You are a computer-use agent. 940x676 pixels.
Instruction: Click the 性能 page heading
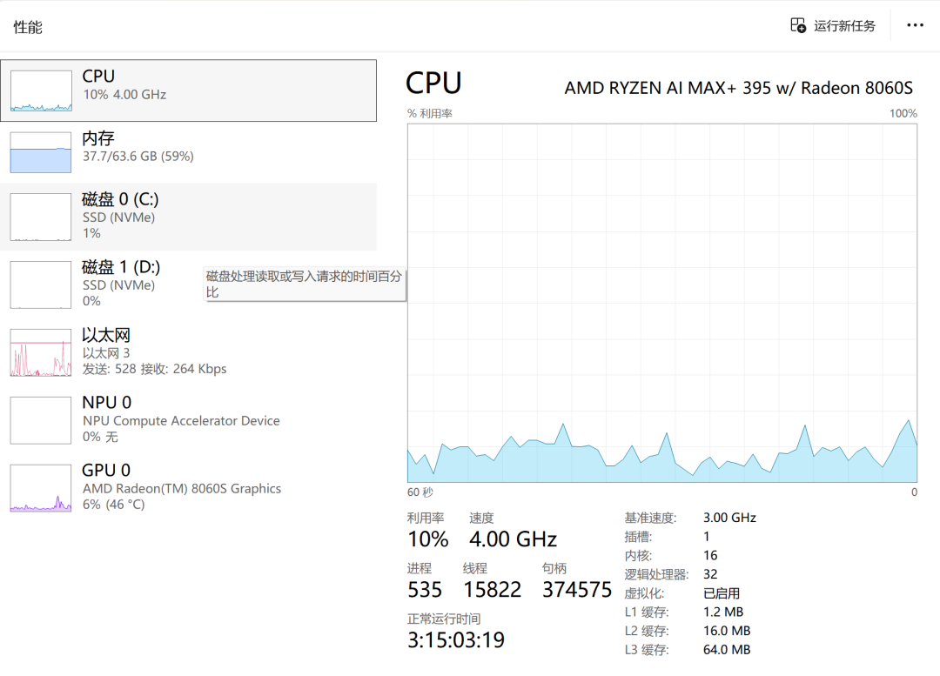pyautogui.click(x=28, y=27)
